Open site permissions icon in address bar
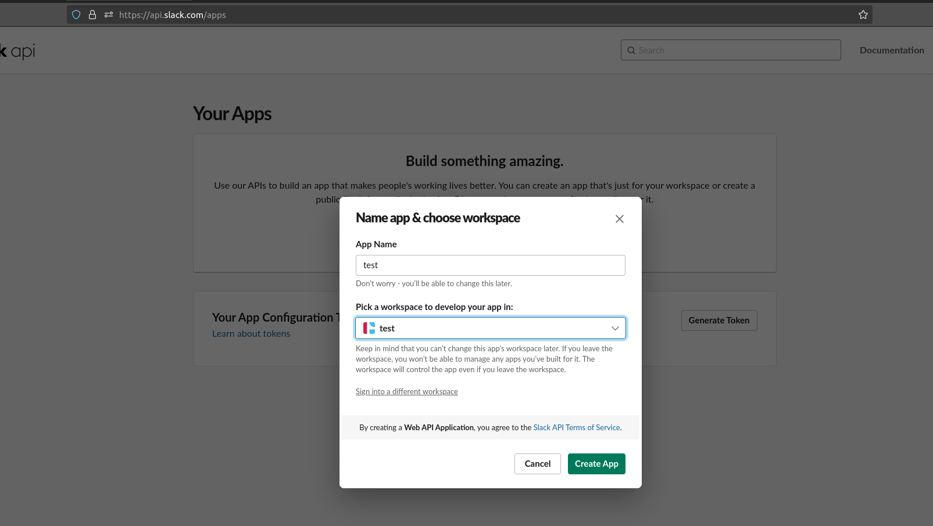This screenshot has width=933, height=526. pos(109,15)
